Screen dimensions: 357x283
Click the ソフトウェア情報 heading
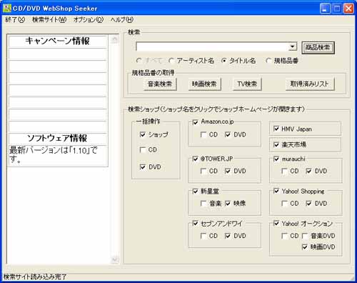click(x=57, y=138)
